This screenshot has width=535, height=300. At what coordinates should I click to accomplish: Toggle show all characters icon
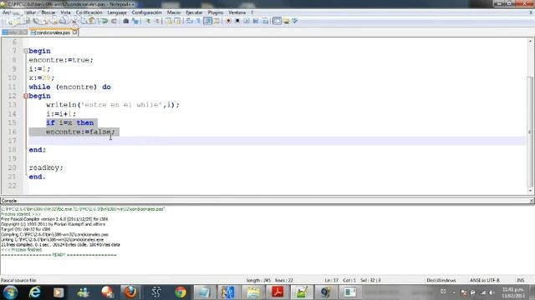tap(198, 21)
